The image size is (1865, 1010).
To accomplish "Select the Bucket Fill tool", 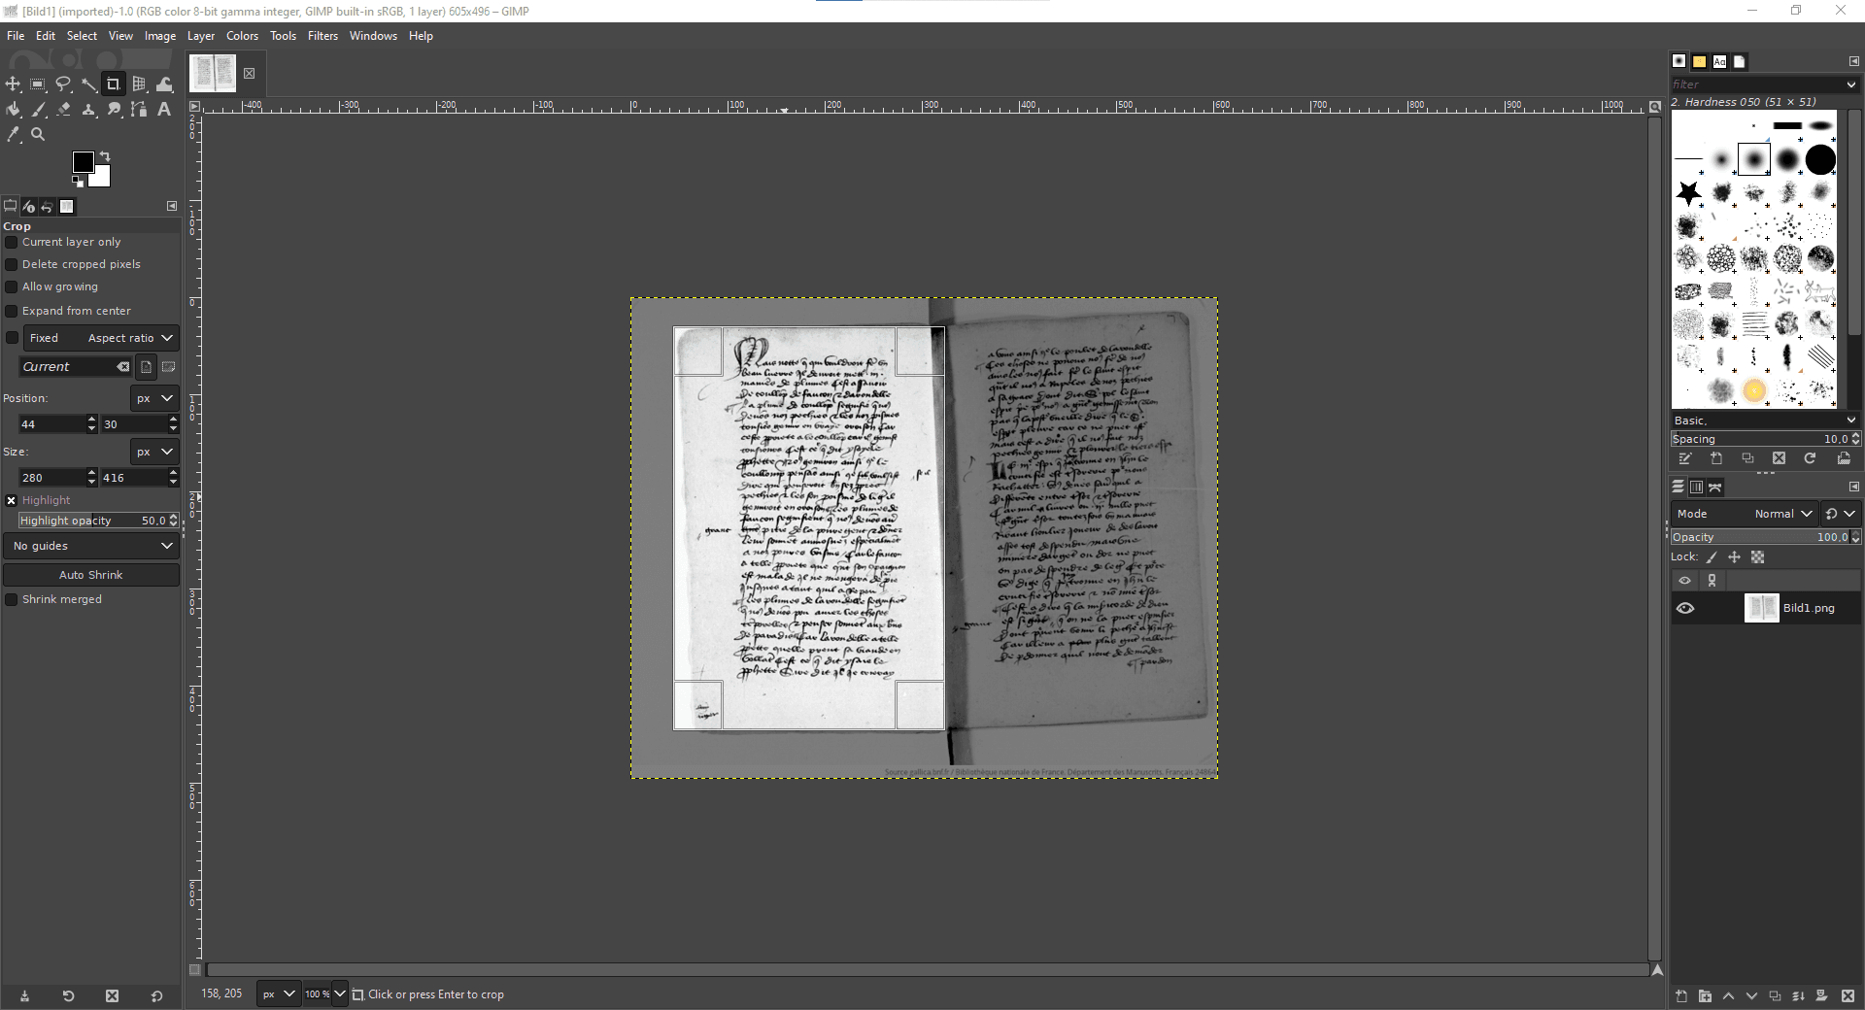I will tap(14, 110).
